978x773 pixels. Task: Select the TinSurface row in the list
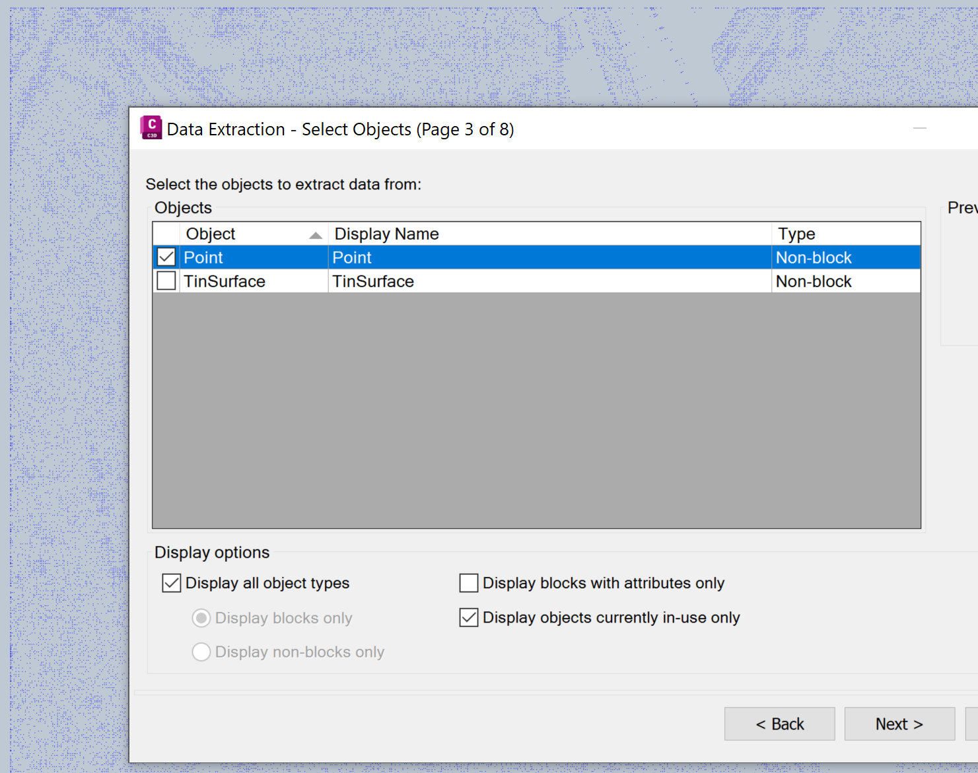tap(462, 281)
